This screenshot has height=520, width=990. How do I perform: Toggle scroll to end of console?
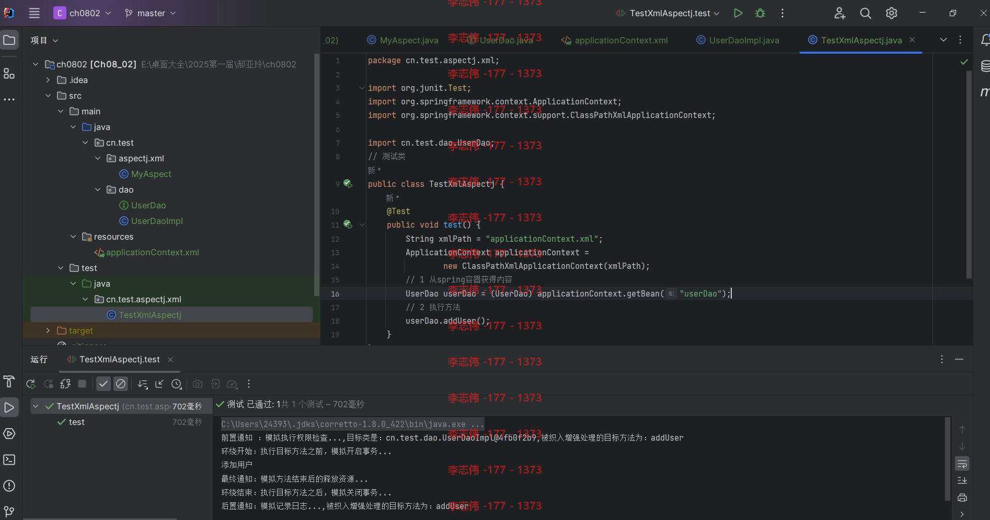(x=962, y=480)
